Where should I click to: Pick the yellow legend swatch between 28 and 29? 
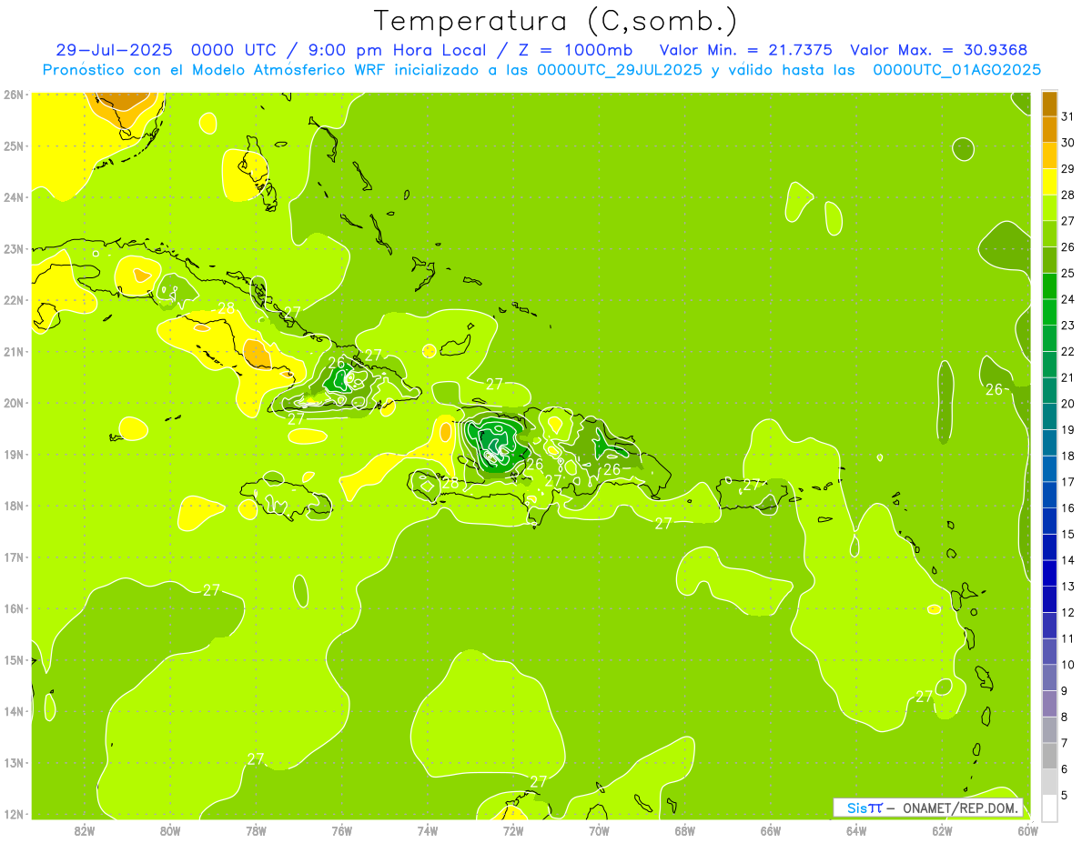1049,181
